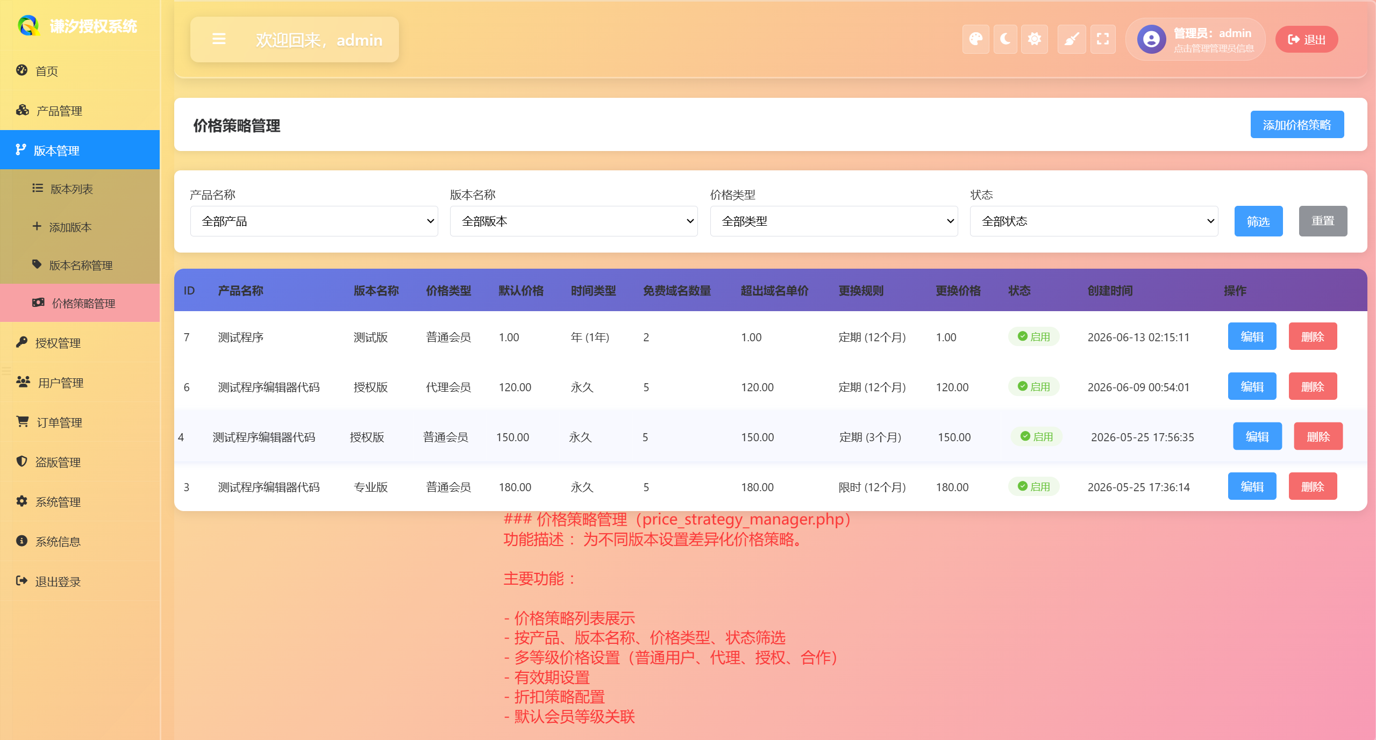Click the 产品名称 column header
Screen dimensions: 1376x740
pos(240,291)
